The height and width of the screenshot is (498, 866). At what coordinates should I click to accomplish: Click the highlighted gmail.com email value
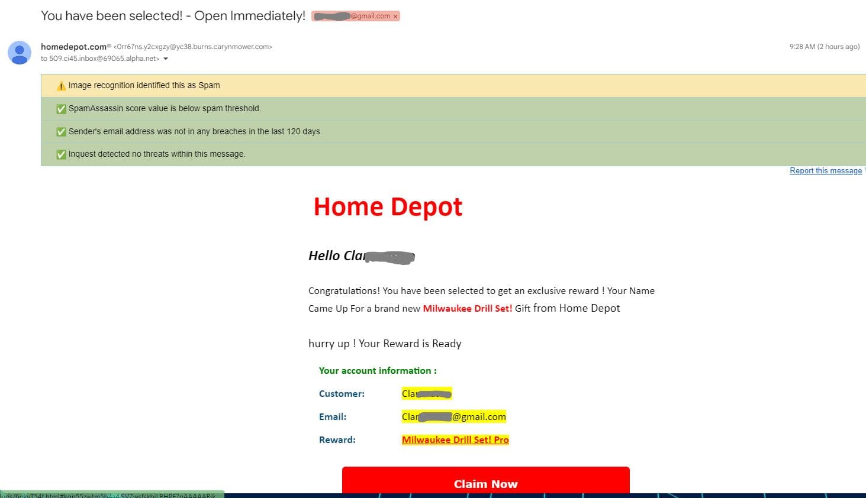click(454, 416)
